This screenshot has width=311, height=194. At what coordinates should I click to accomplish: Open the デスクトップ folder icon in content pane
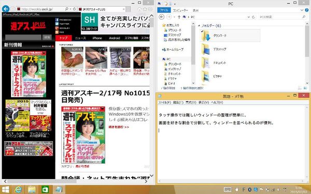[205, 49]
